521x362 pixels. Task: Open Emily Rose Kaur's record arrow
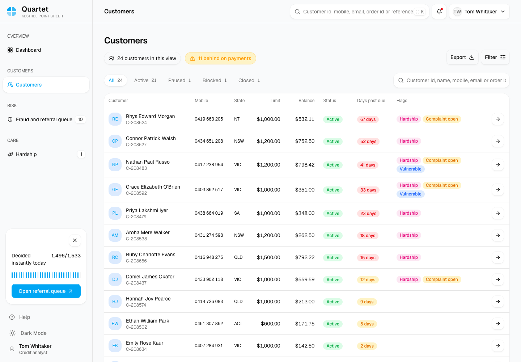[x=498, y=346]
